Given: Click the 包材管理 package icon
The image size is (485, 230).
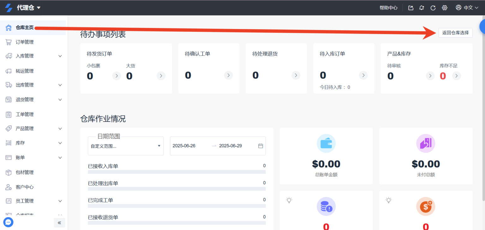Looking at the screenshot, I should 8,172.
